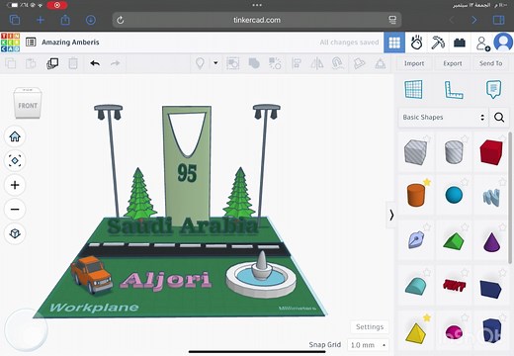The width and height of the screenshot is (514, 356).
Task: Click the Paste tool icon
Action: point(31,63)
